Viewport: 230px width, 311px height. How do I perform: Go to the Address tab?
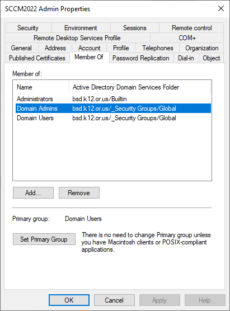click(55, 48)
